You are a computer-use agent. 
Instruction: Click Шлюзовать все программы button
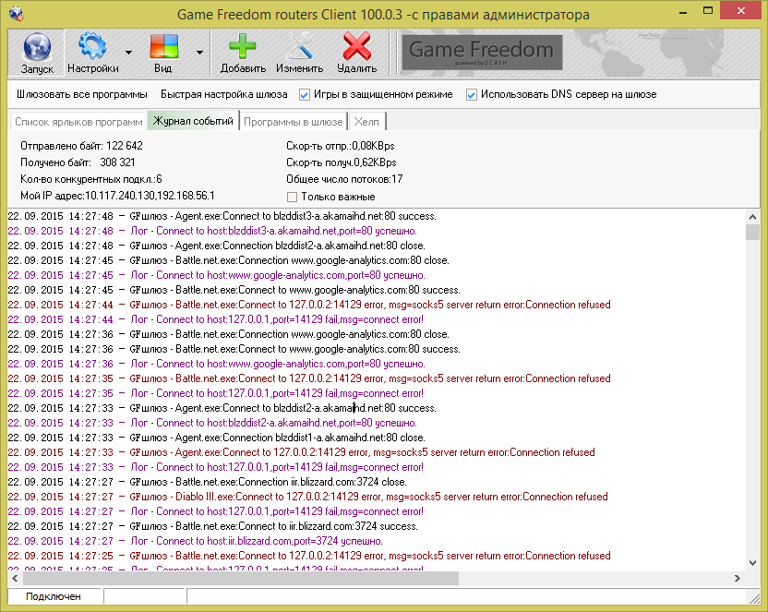pyautogui.click(x=82, y=94)
